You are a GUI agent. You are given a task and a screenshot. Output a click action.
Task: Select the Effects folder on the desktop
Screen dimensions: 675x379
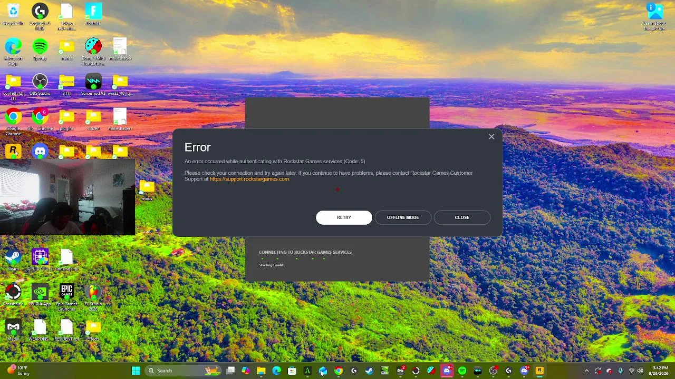(x=93, y=331)
